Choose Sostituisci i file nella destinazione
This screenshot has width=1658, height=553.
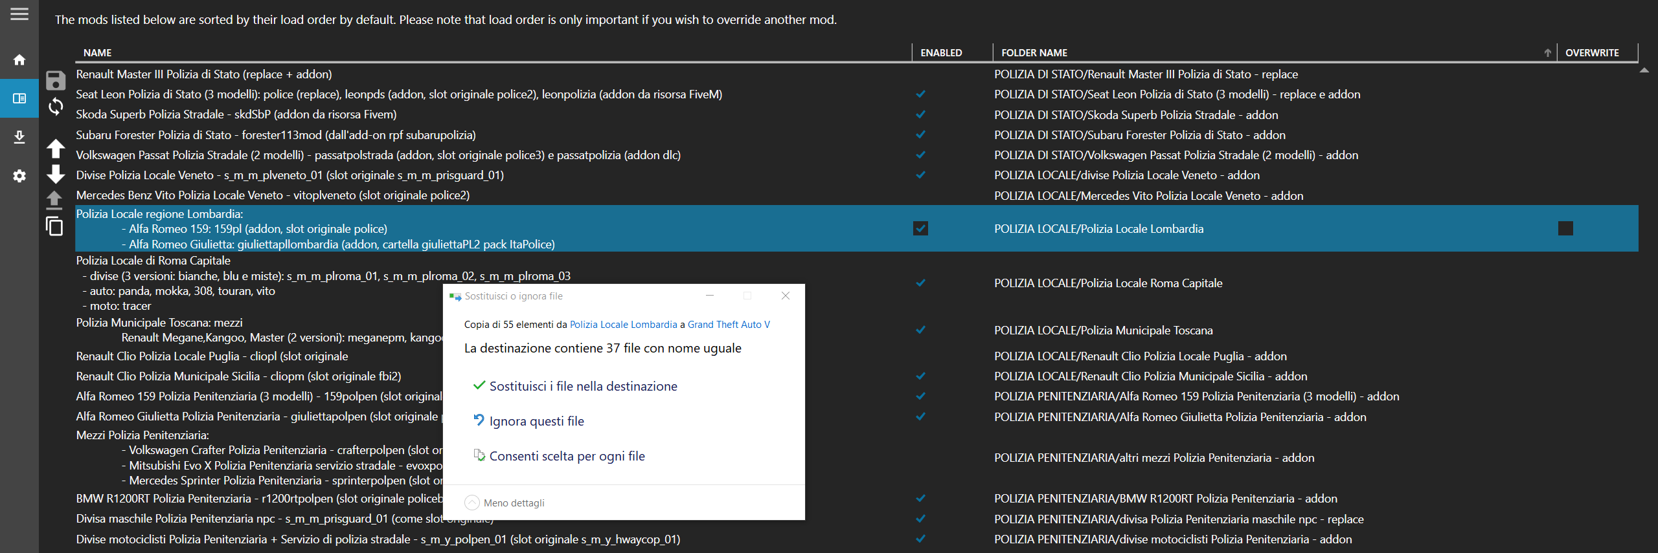583,386
